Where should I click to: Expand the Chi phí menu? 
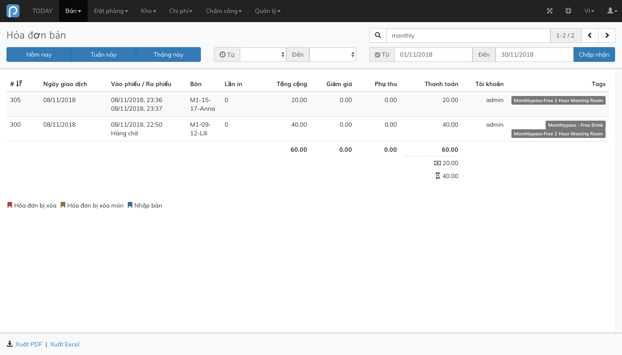(181, 11)
